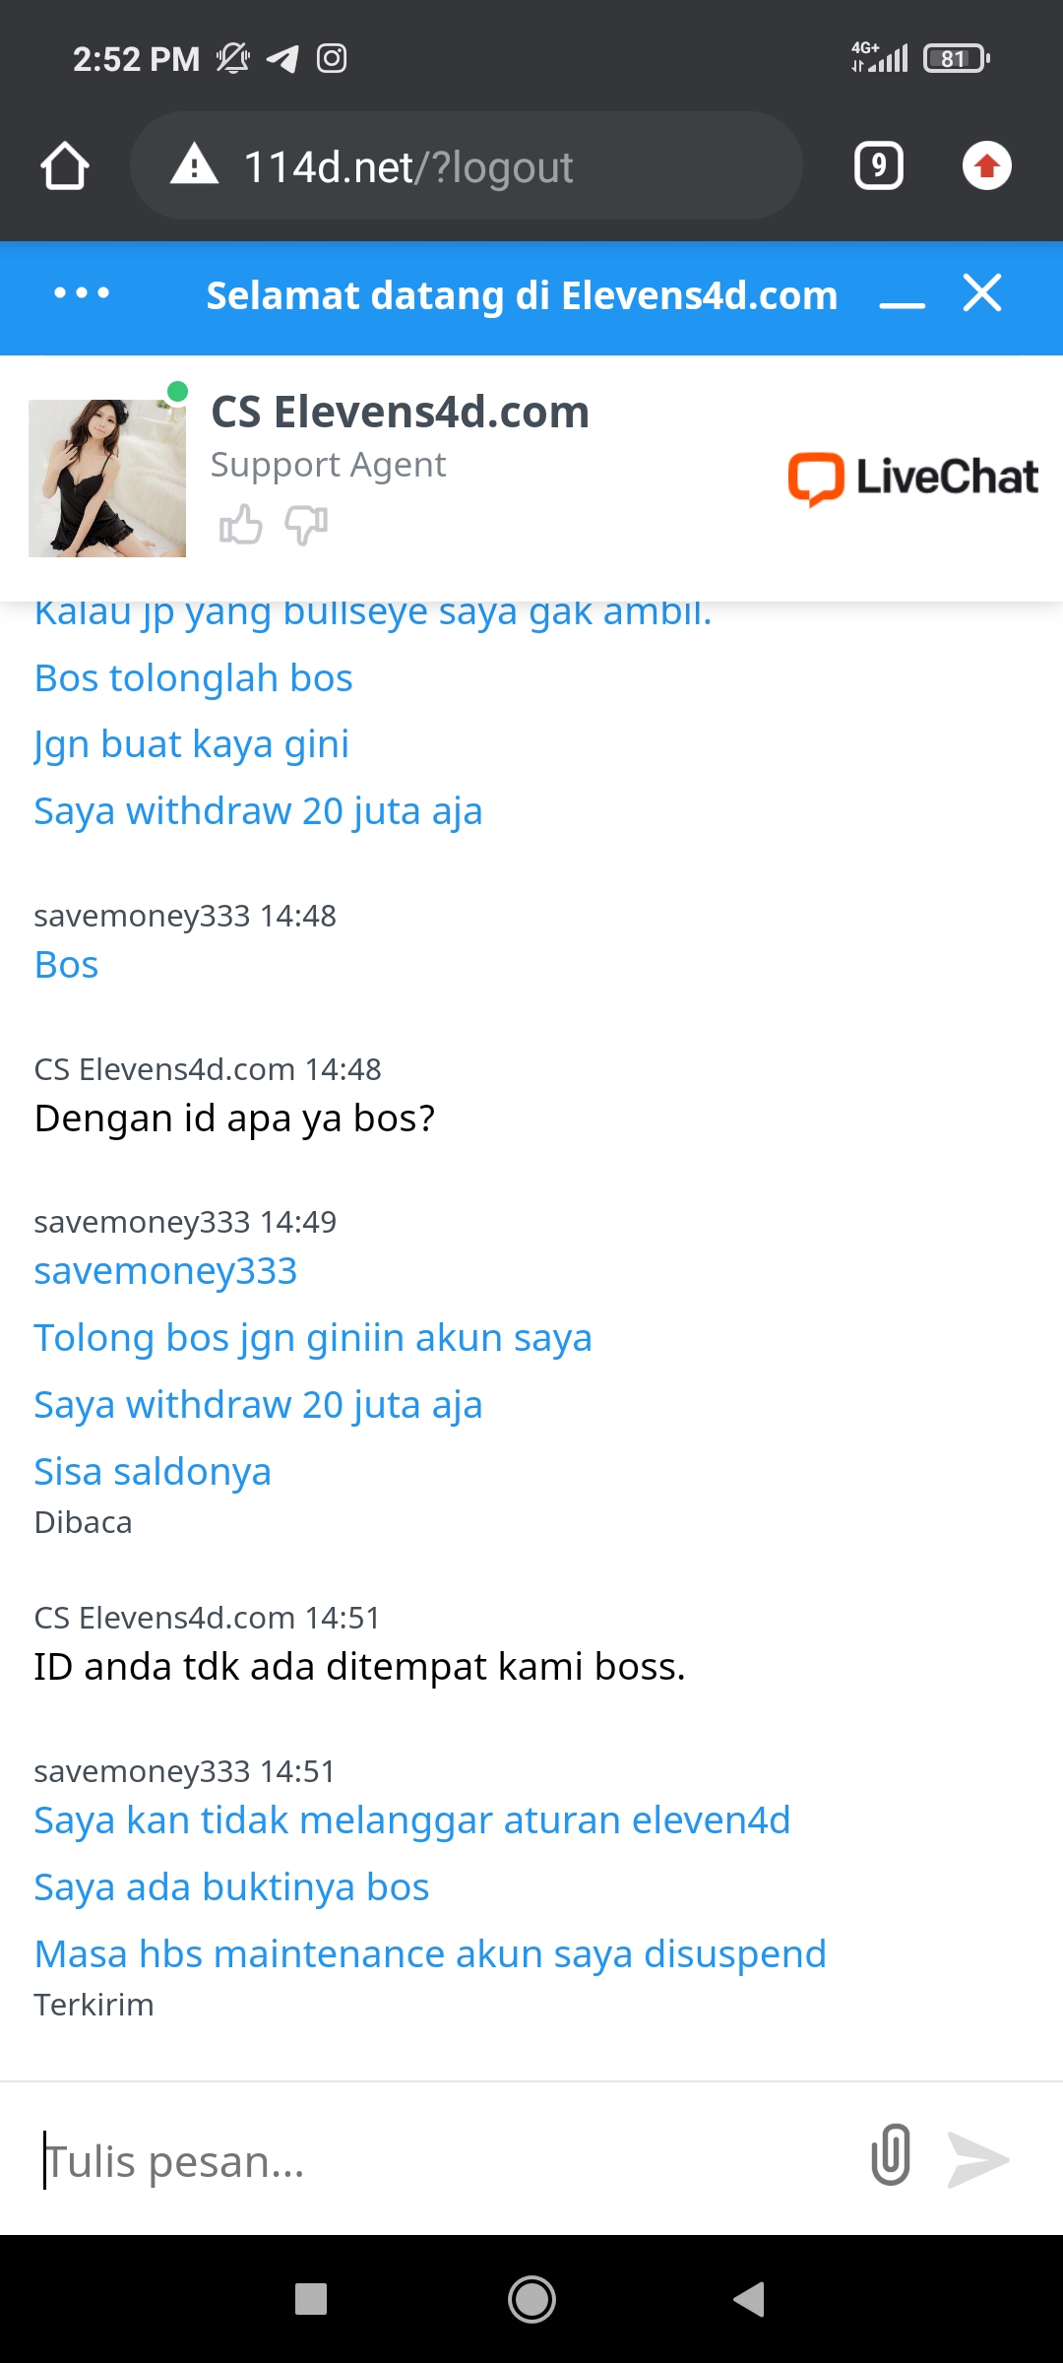Image resolution: width=1063 pixels, height=2363 pixels.
Task: Rate the support agent thumbs up
Action: click(240, 525)
